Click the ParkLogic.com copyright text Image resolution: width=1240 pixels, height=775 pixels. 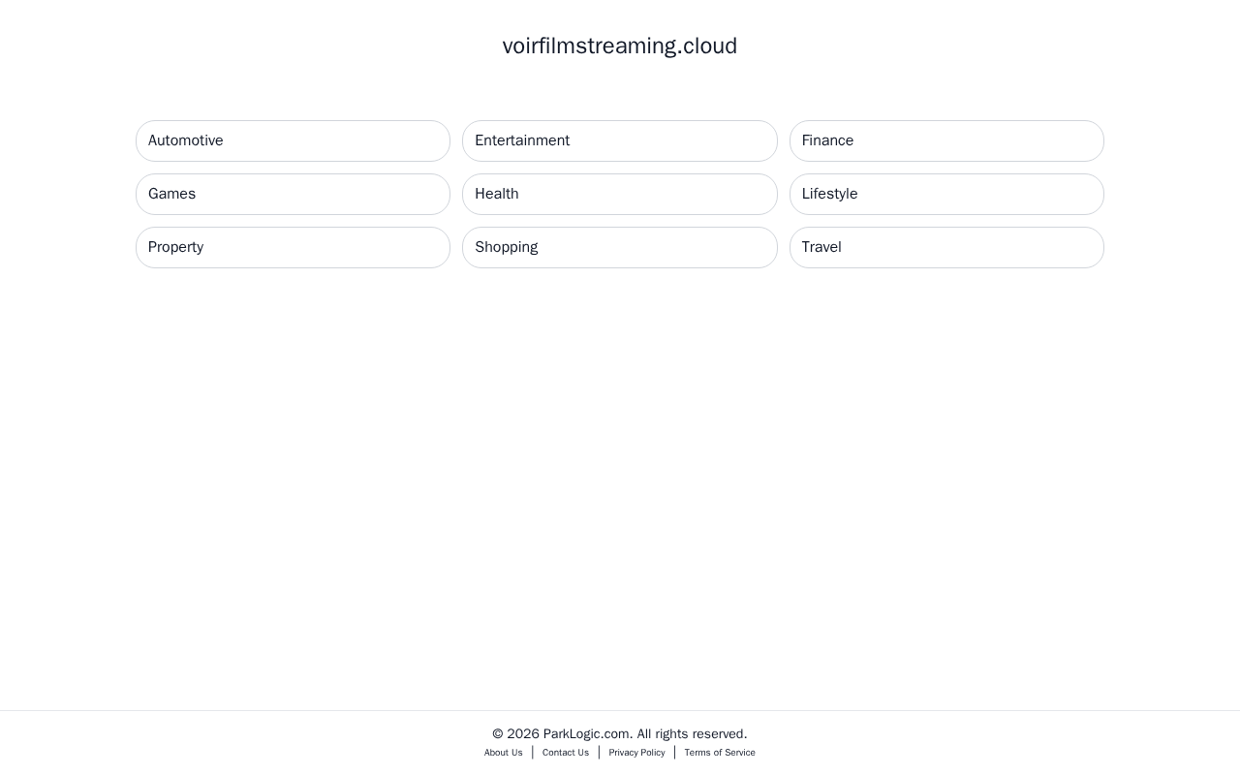620,733
